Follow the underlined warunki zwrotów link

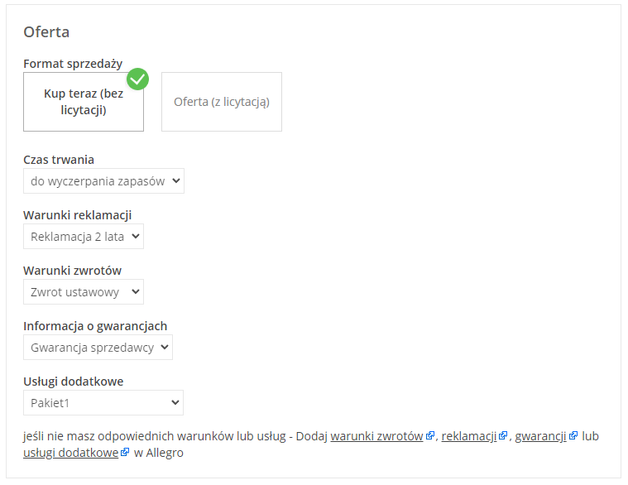(376, 436)
